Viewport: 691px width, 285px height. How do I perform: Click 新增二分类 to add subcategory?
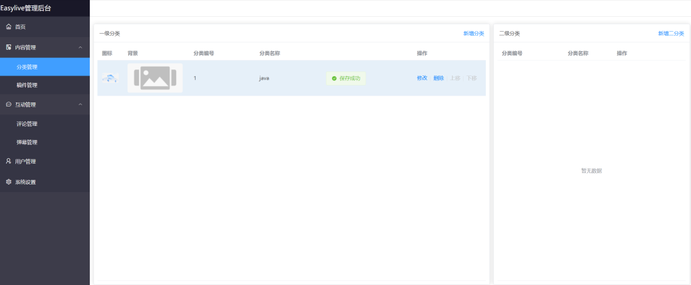[x=671, y=33]
